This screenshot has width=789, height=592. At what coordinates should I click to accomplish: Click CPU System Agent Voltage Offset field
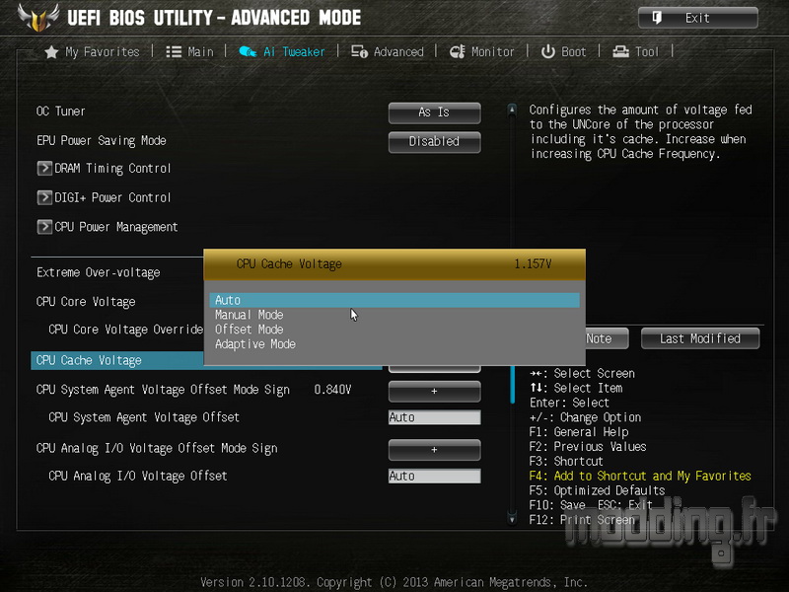click(x=434, y=417)
